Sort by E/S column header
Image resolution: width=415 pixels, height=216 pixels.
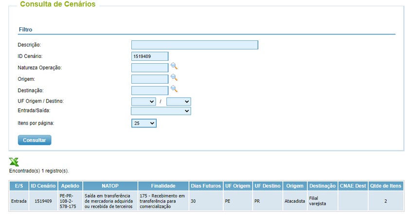[x=19, y=186]
